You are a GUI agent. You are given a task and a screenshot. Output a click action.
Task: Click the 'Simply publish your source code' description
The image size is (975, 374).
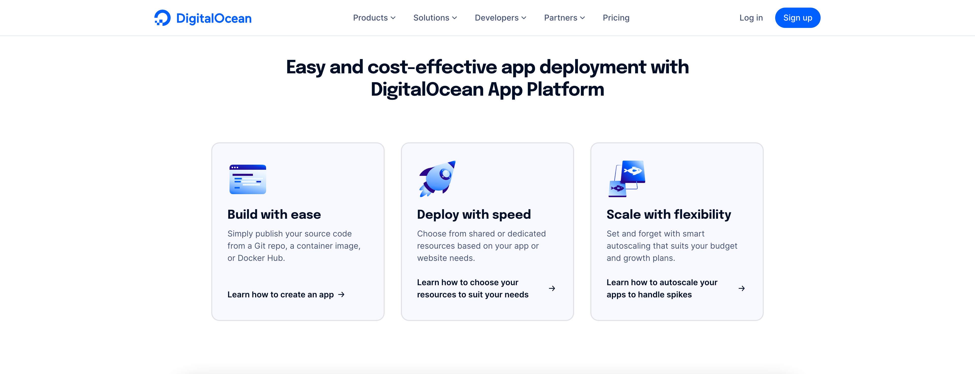(294, 246)
